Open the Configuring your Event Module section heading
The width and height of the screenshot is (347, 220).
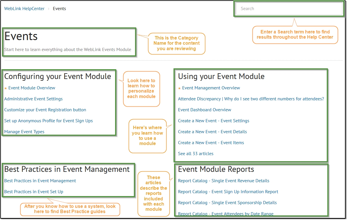(58, 76)
